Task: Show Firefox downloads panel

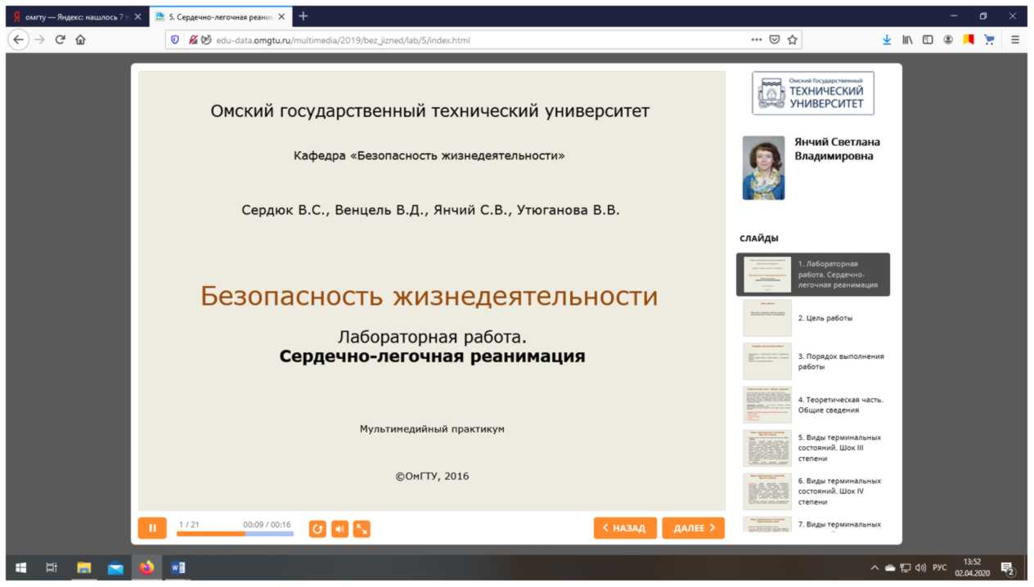Action: tap(887, 39)
